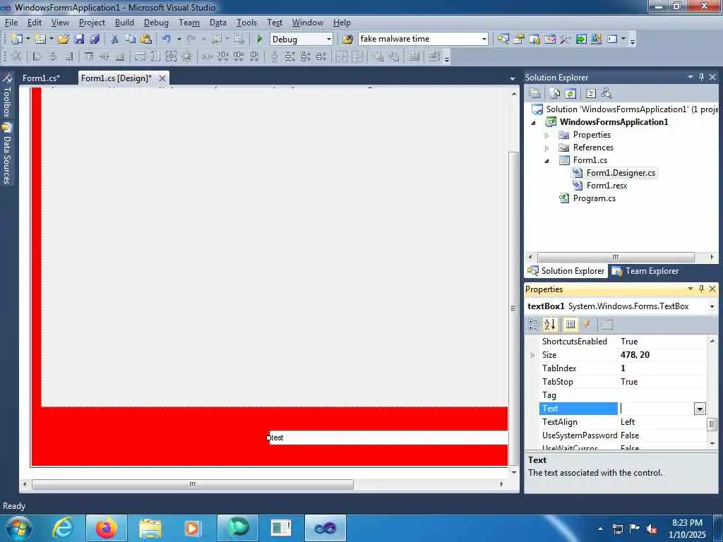Click the taskbar clock showing 8:23 PM
The height and width of the screenshot is (542, 723).
pos(687,529)
